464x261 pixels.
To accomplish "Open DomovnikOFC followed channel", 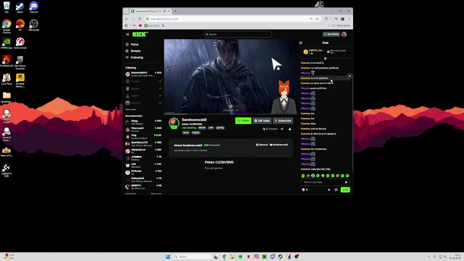I will [143, 74].
